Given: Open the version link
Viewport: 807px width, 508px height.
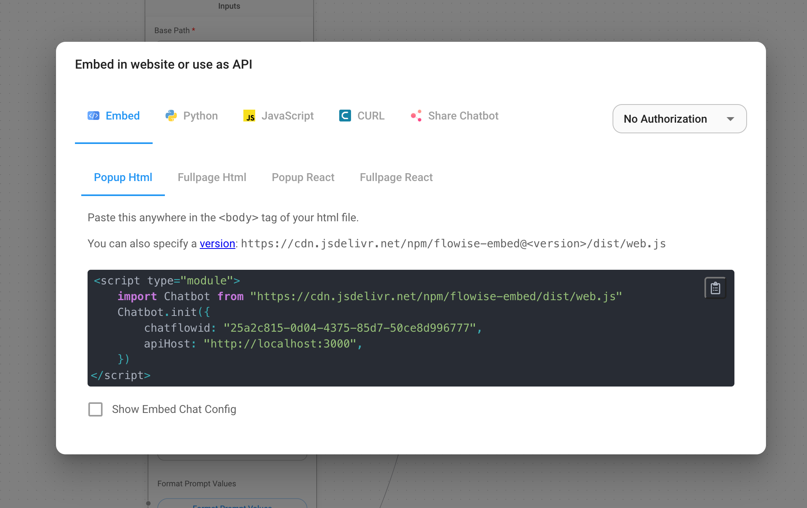Looking at the screenshot, I should coord(217,244).
